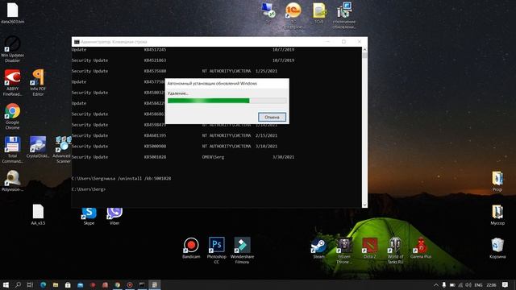Switch to Bandicam in the taskbar
Viewport: 516px width, 290px height.
click(x=130, y=284)
